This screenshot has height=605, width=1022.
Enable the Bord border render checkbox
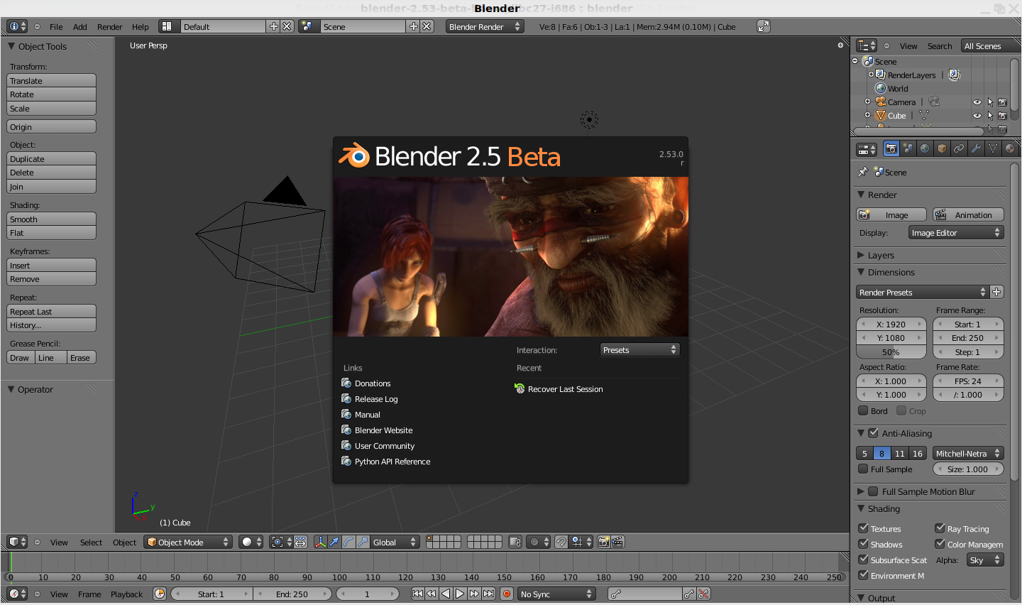coord(863,410)
